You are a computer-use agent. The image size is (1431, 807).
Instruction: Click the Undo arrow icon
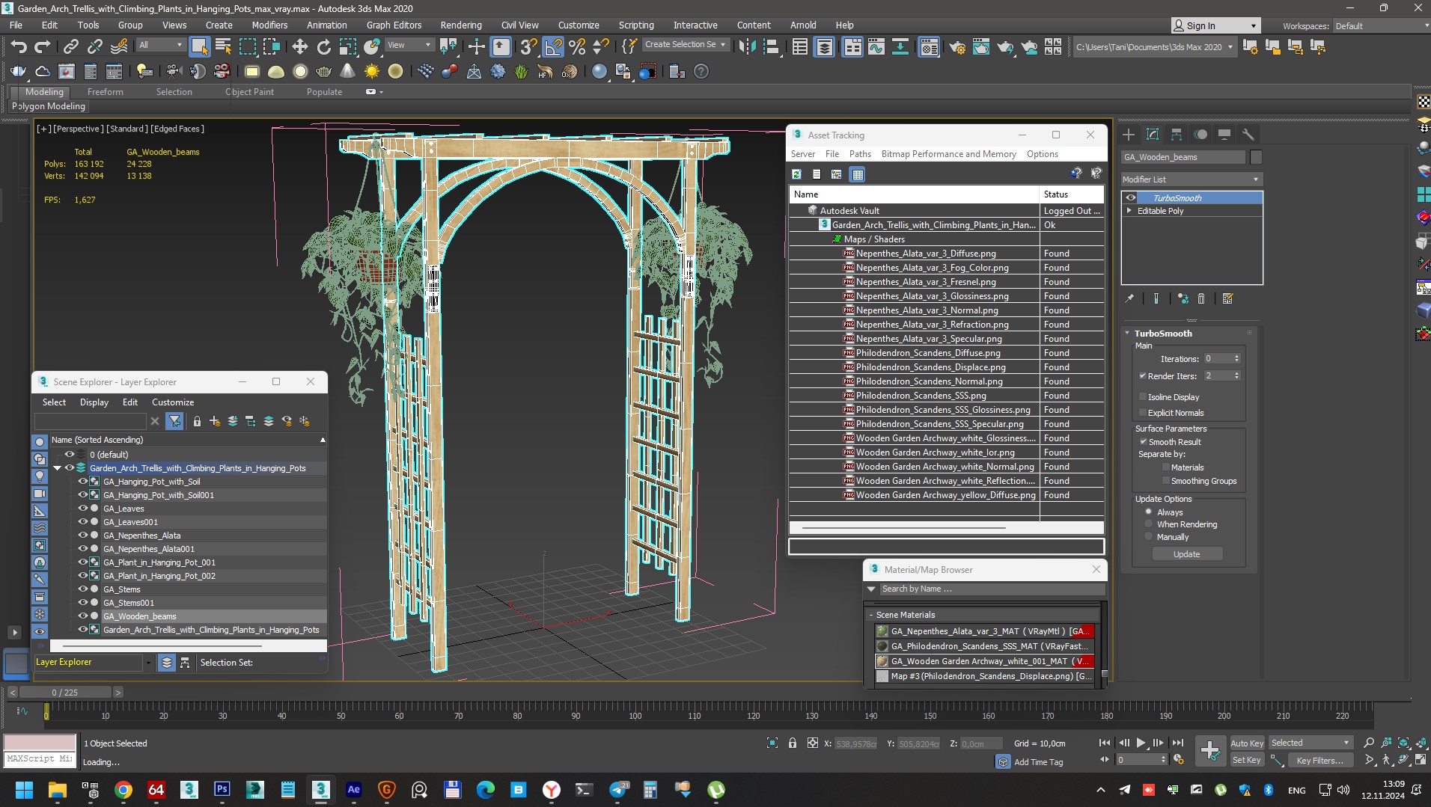19,47
